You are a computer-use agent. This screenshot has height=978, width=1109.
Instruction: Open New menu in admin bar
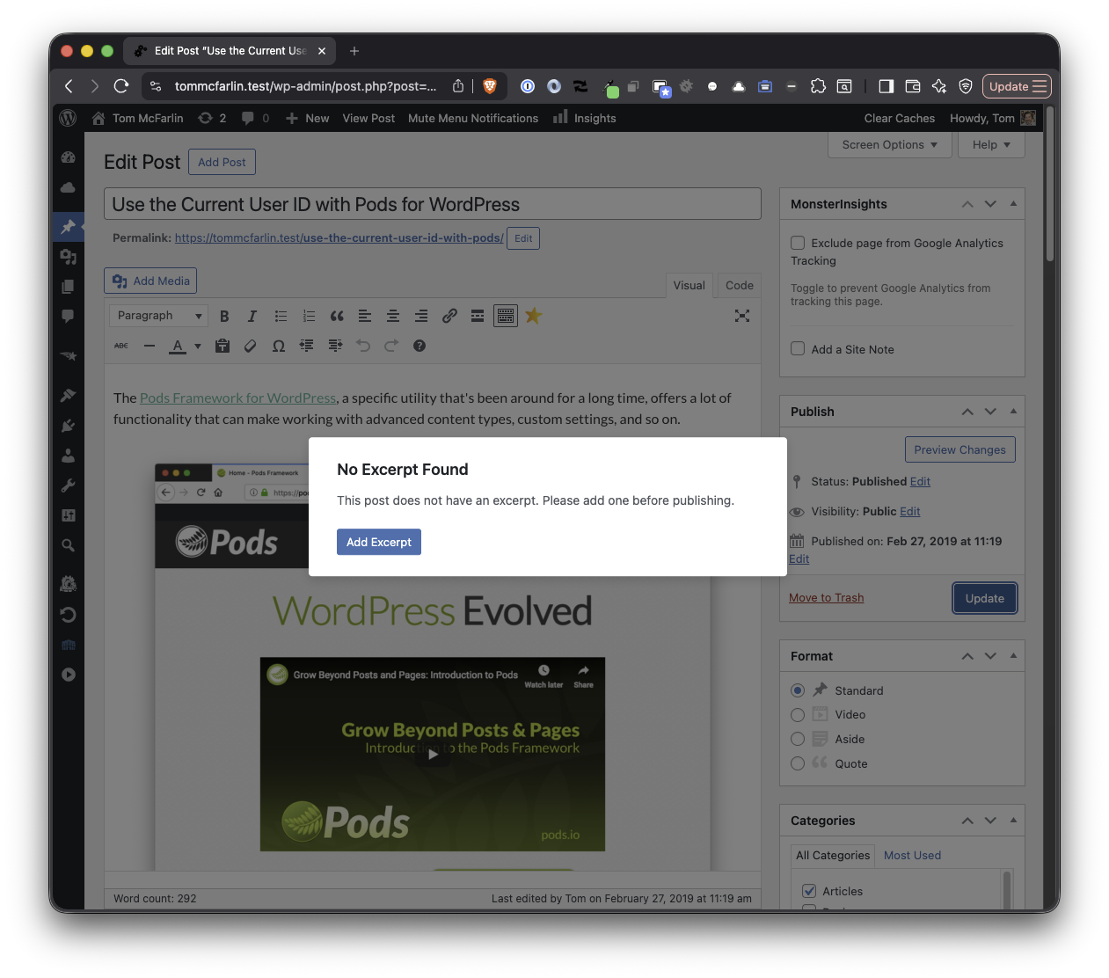click(x=307, y=118)
